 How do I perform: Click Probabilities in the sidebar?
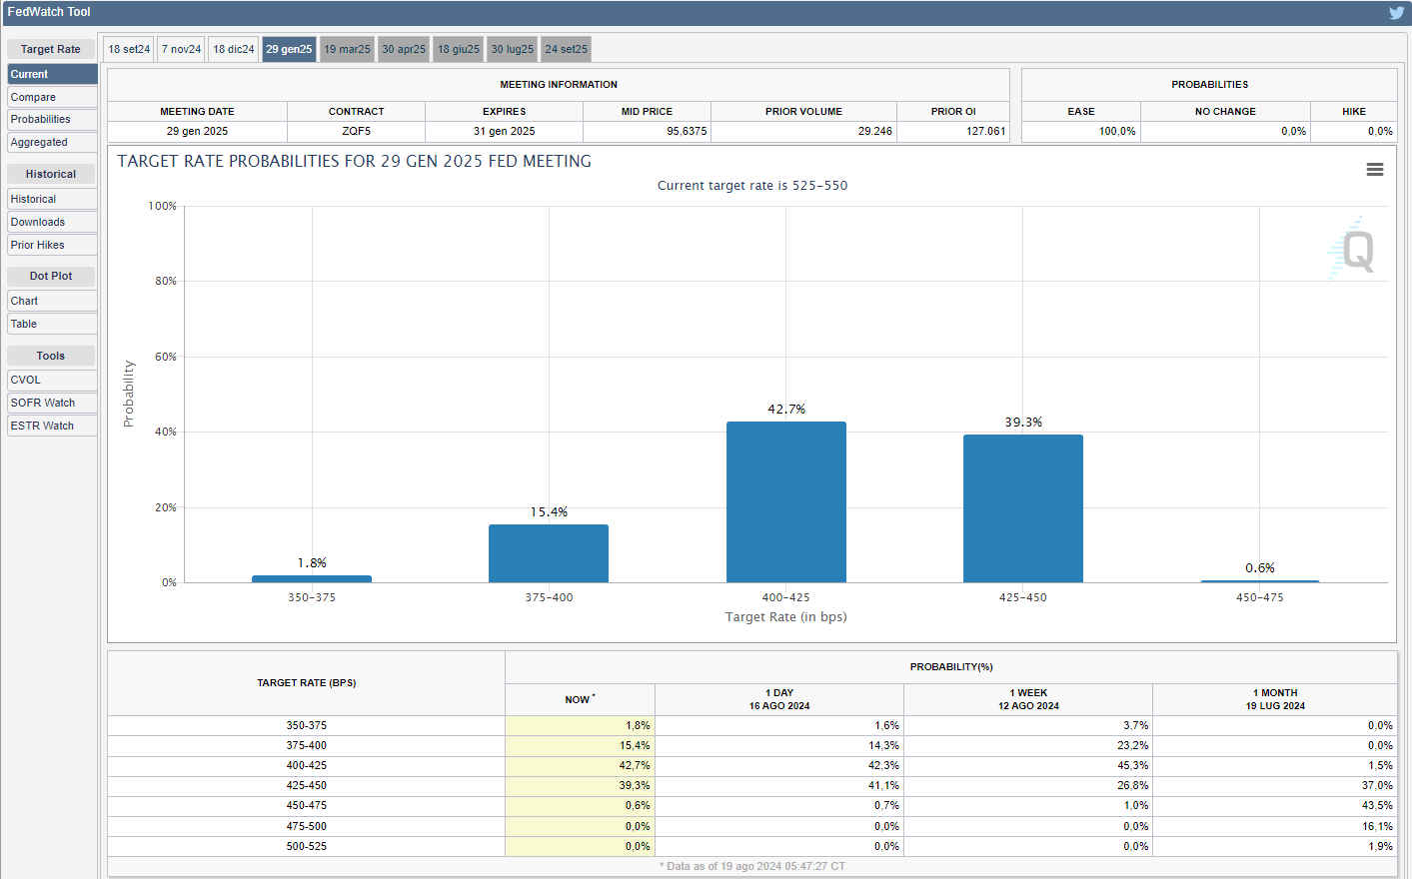click(52, 120)
